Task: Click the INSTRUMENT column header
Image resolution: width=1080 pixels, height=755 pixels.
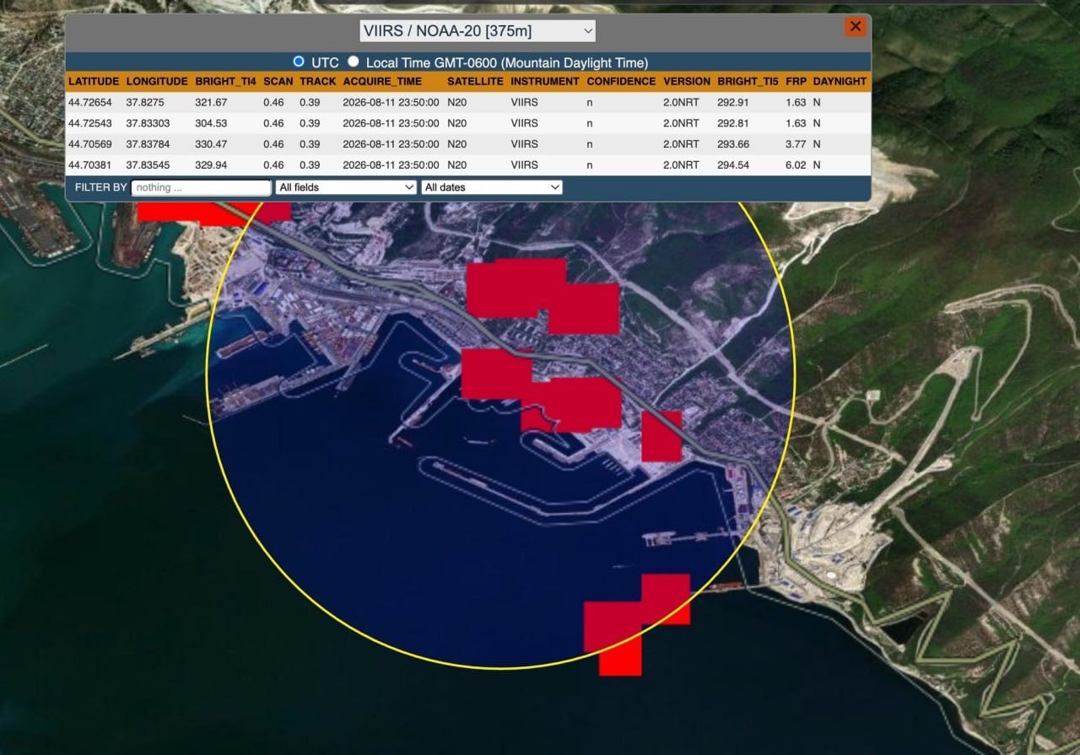Action: [545, 82]
